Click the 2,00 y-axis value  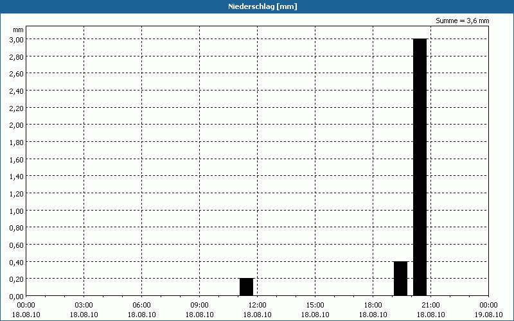tap(17, 125)
